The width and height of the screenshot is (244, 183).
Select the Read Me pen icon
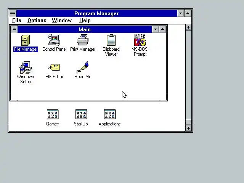(83, 67)
